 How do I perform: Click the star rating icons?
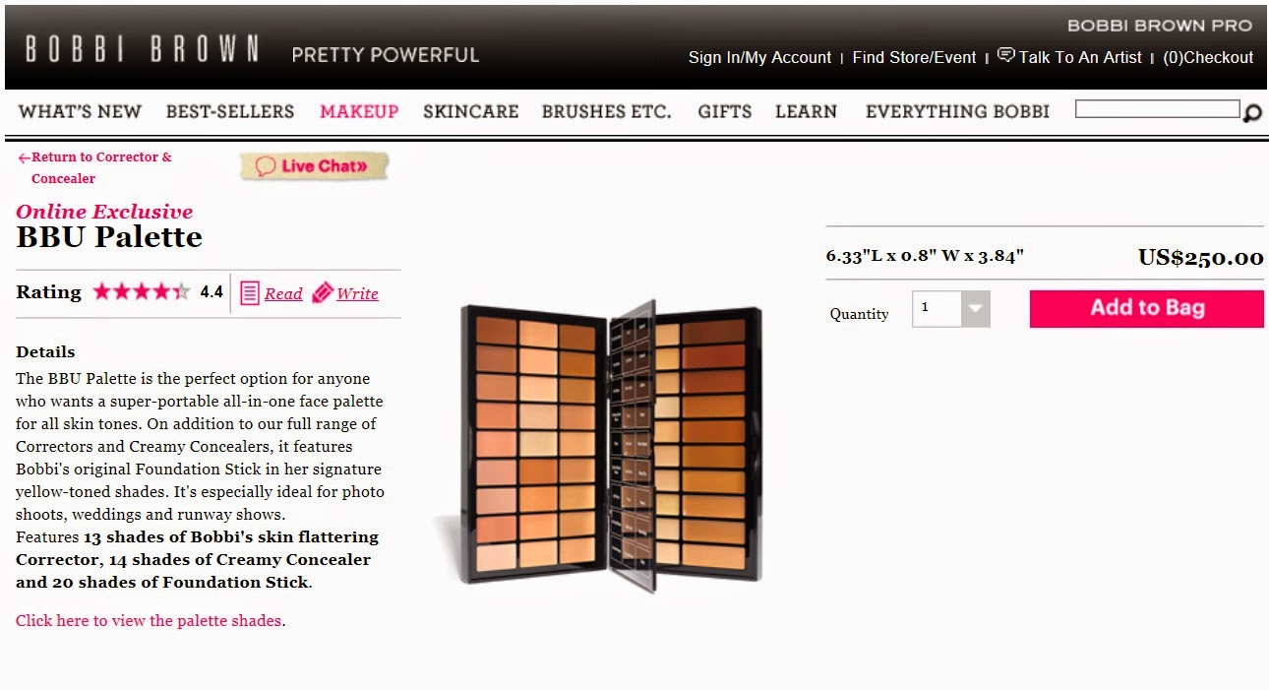point(141,292)
